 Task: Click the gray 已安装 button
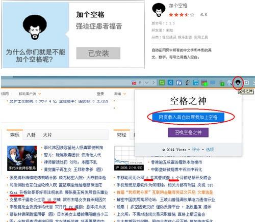98,53
